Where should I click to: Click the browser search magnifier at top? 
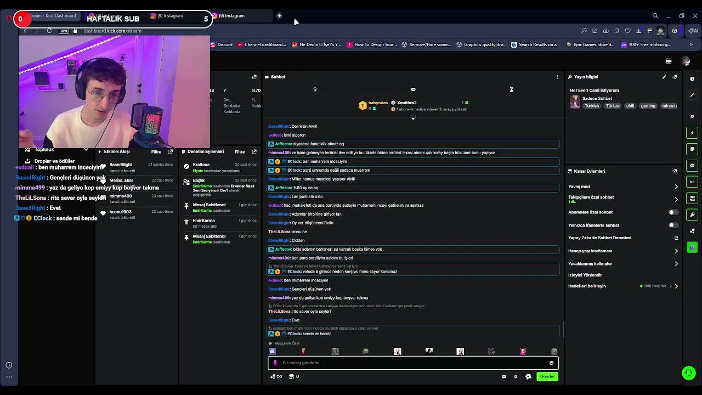655,16
